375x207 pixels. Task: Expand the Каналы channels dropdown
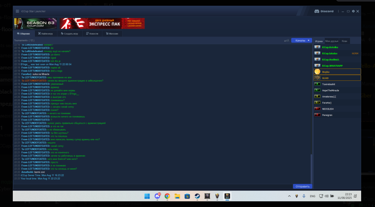point(301,40)
